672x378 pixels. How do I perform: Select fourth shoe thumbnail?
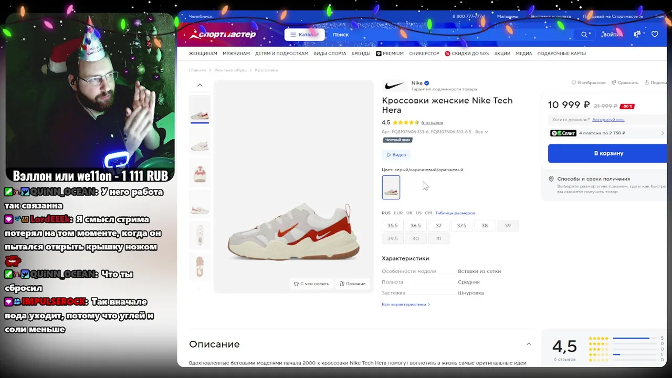[x=199, y=205]
